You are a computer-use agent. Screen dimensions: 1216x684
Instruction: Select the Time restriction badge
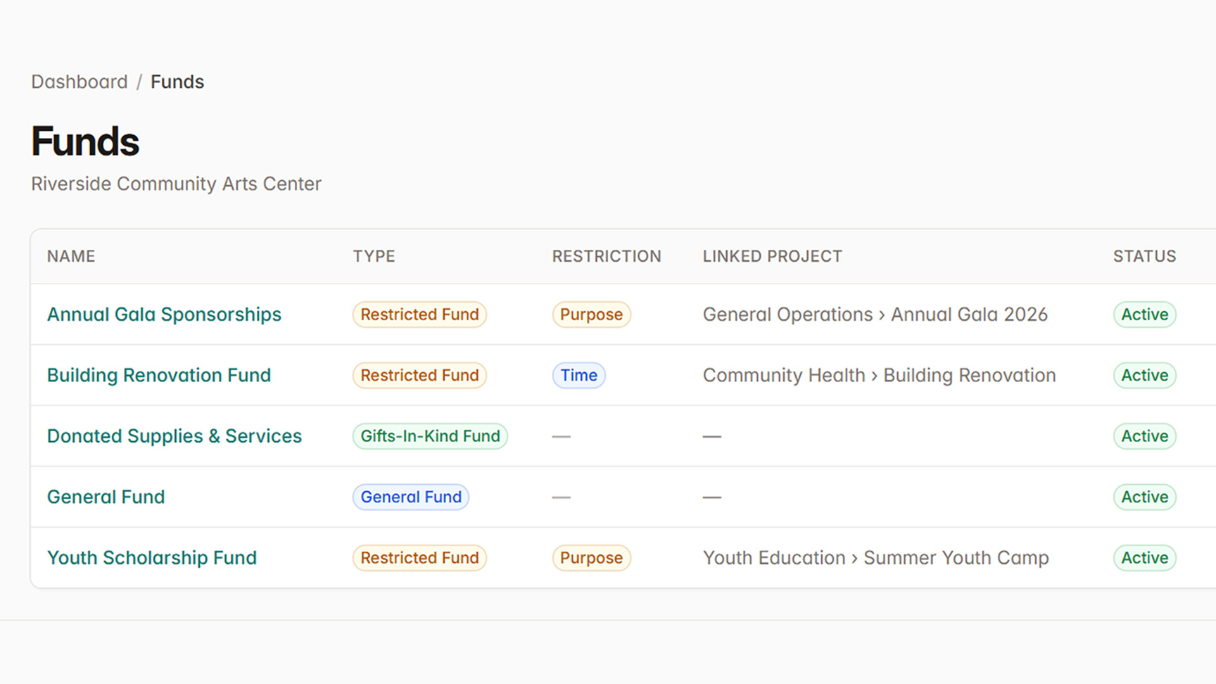(578, 375)
